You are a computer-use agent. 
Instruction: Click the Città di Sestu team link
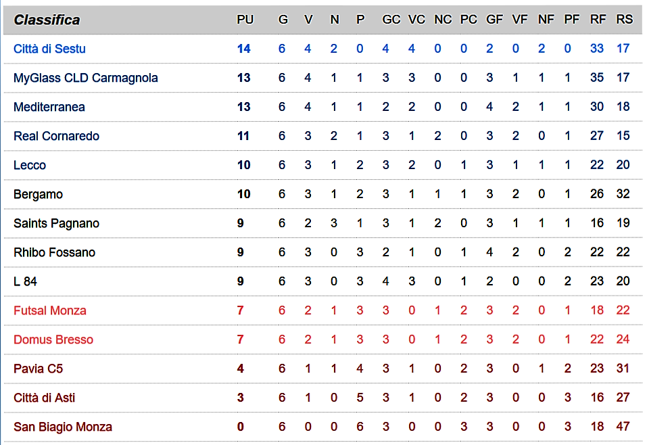[x=49, y=49]
